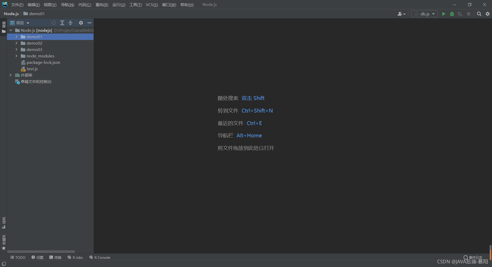Open Search Everywhere magnifier icon

pyautogui.click(x=479, y=14)
